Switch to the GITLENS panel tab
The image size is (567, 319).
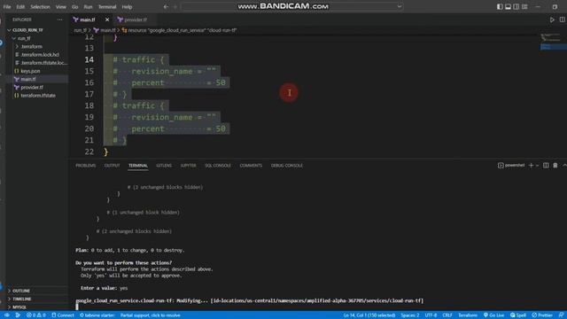click(164, 166)
